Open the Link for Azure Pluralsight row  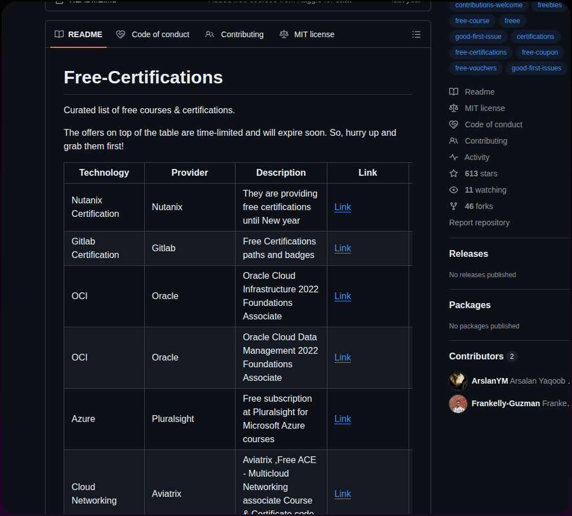coord(343,419)
